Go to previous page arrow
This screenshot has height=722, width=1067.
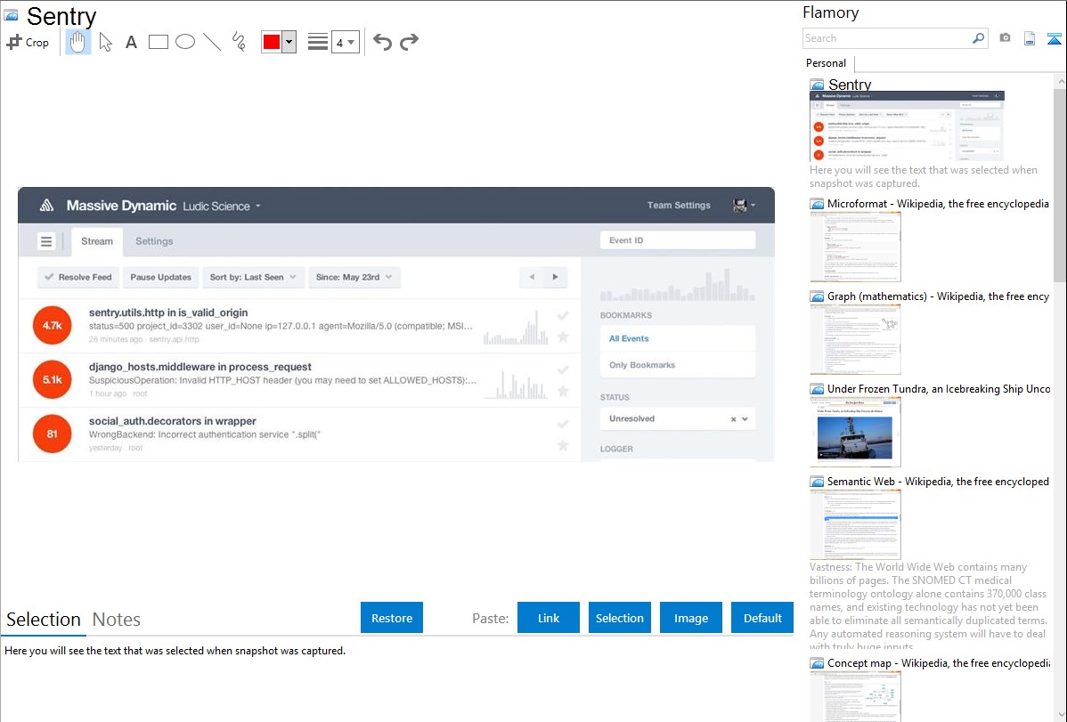click(532, 277)
